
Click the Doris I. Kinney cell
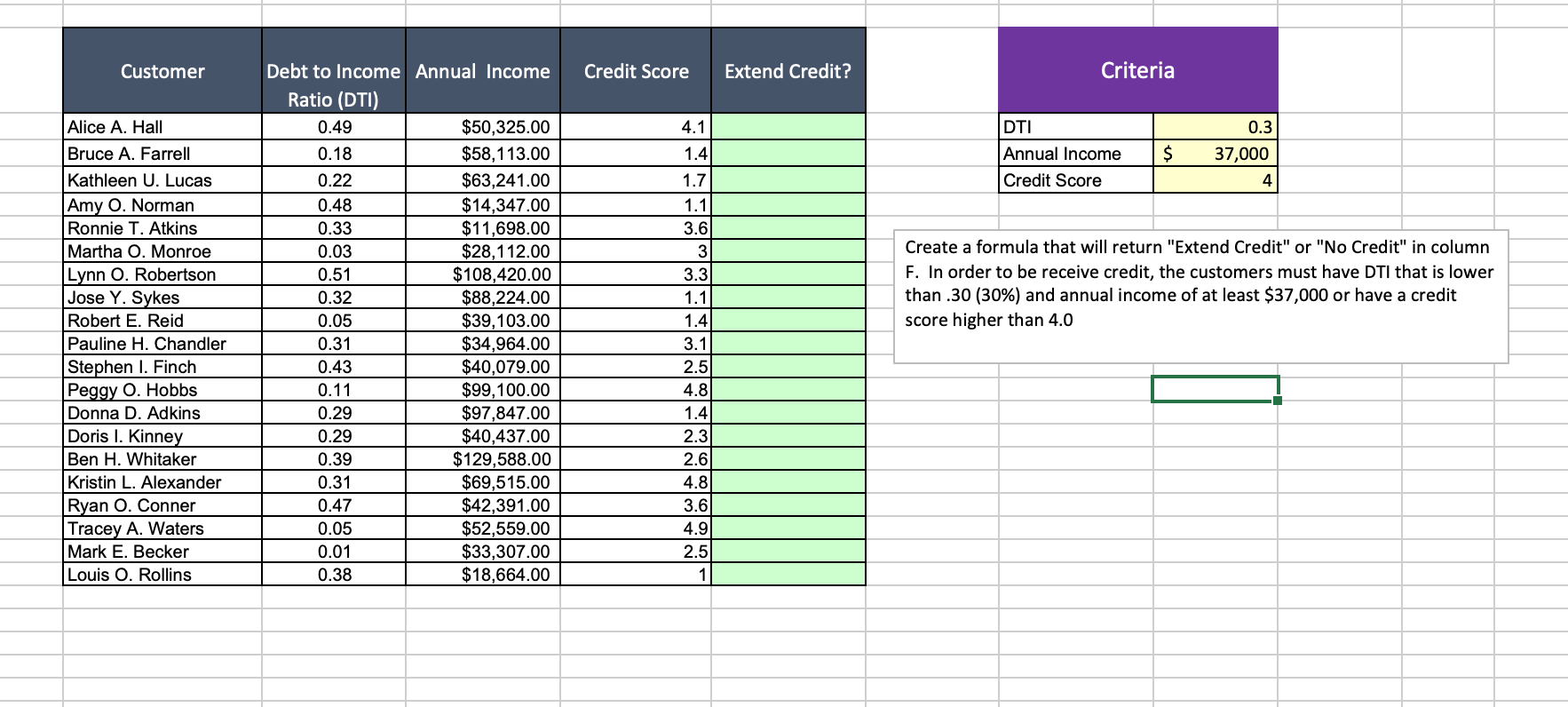tap(162, 436)
